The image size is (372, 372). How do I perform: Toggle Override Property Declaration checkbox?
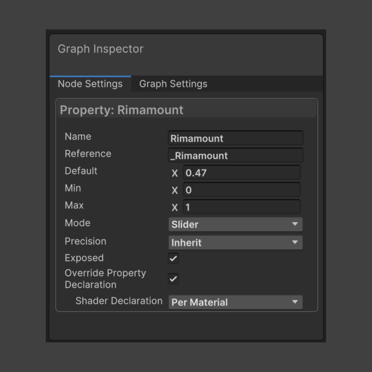pos(173,279)
